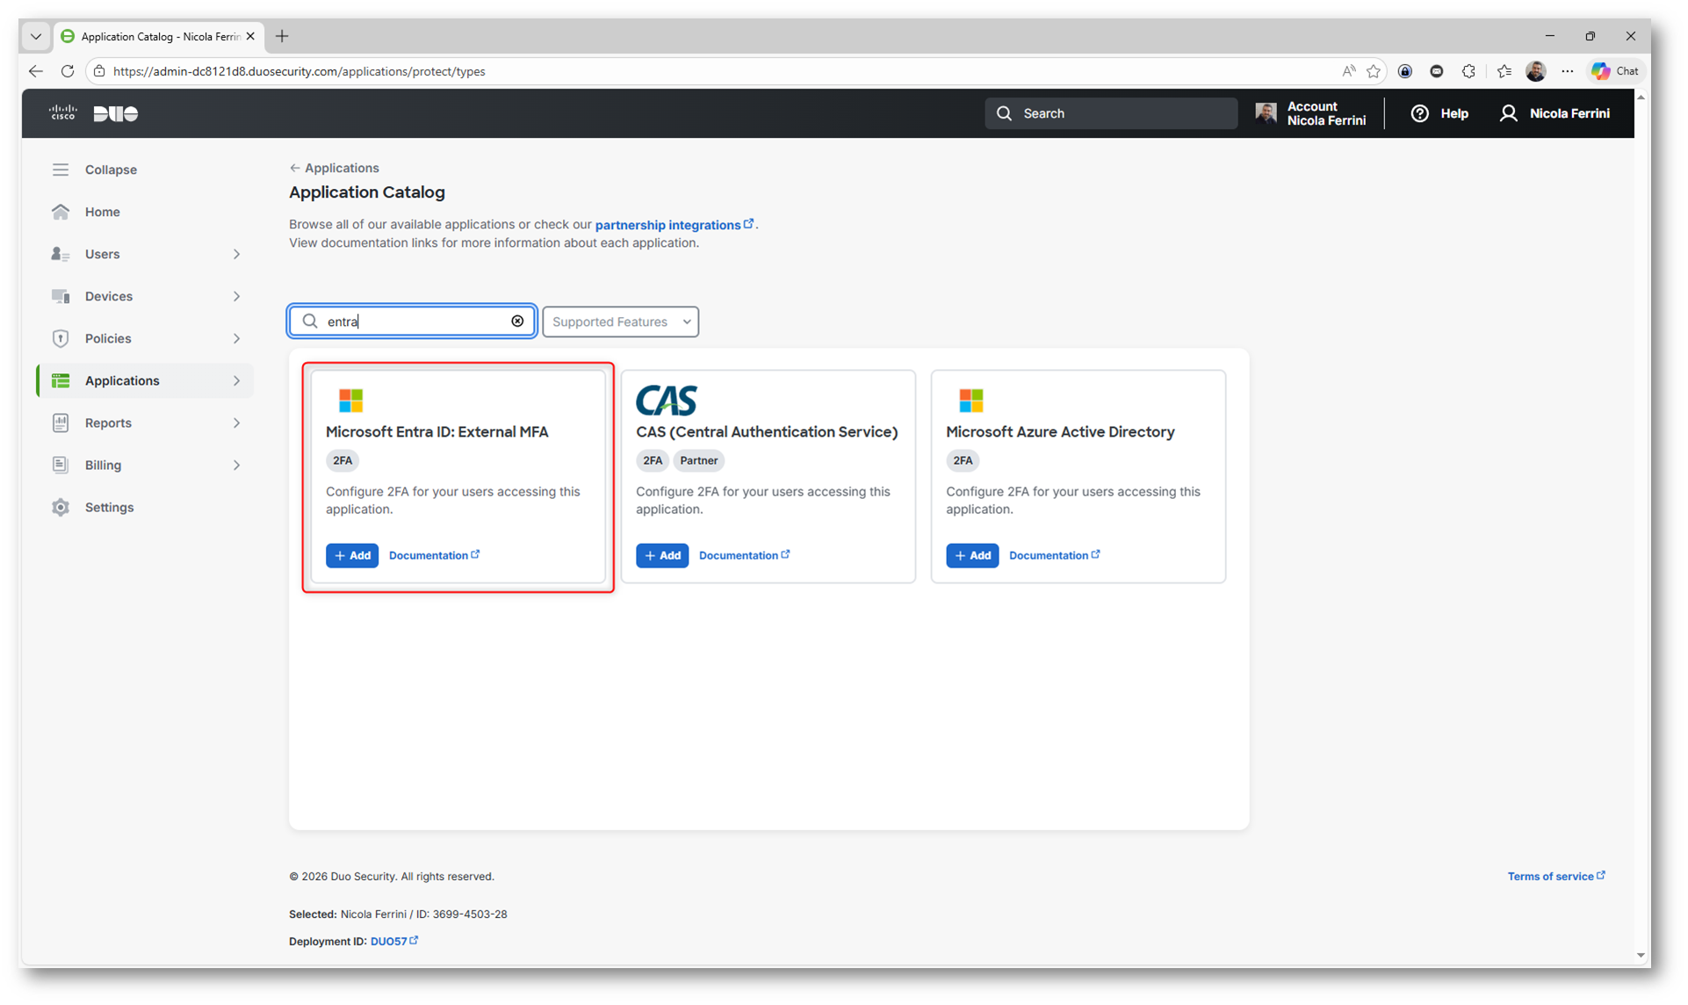Open the Supported Features dropdown
This screenshot has width=1688, height=1005.
point(620,322)
